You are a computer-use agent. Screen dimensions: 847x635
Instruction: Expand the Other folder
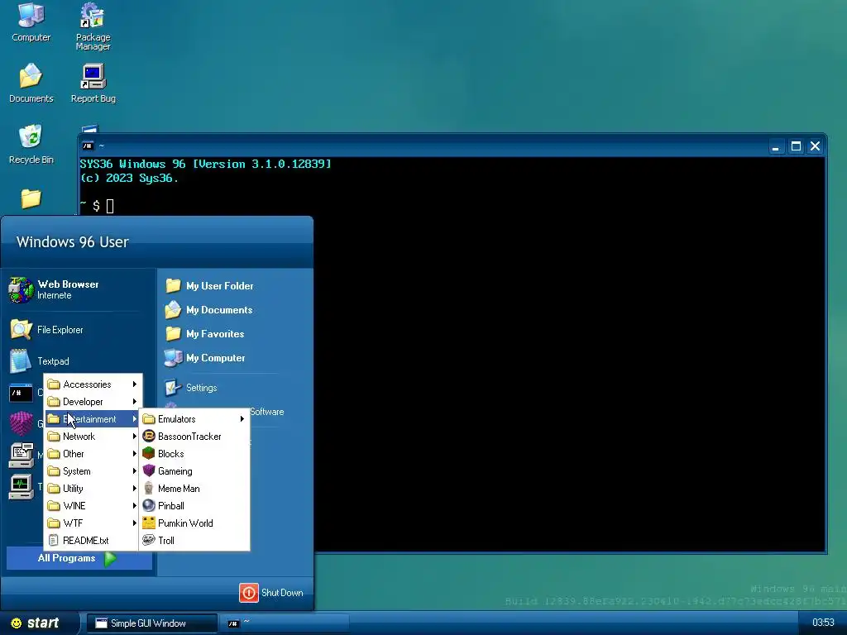(93, 454)
